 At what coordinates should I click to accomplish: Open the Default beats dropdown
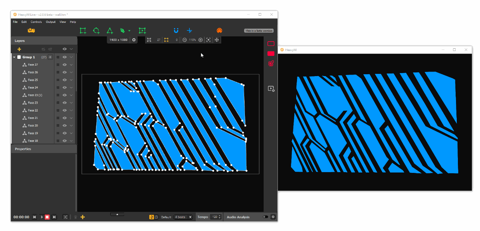click(x=183, y=217)
